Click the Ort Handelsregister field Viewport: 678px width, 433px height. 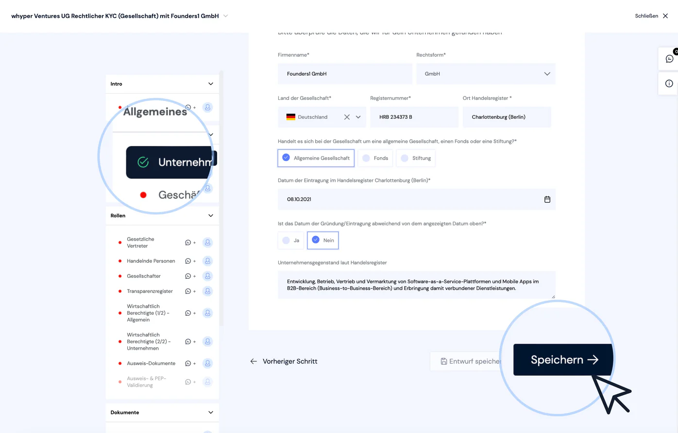507,117
